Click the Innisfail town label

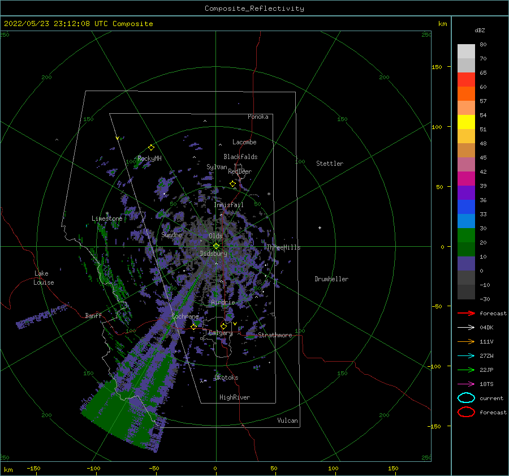click(x=228, y=205)
